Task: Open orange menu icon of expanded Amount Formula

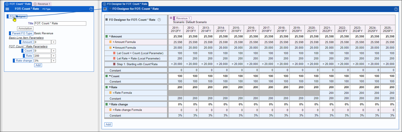Action: [x=111, y=48]
